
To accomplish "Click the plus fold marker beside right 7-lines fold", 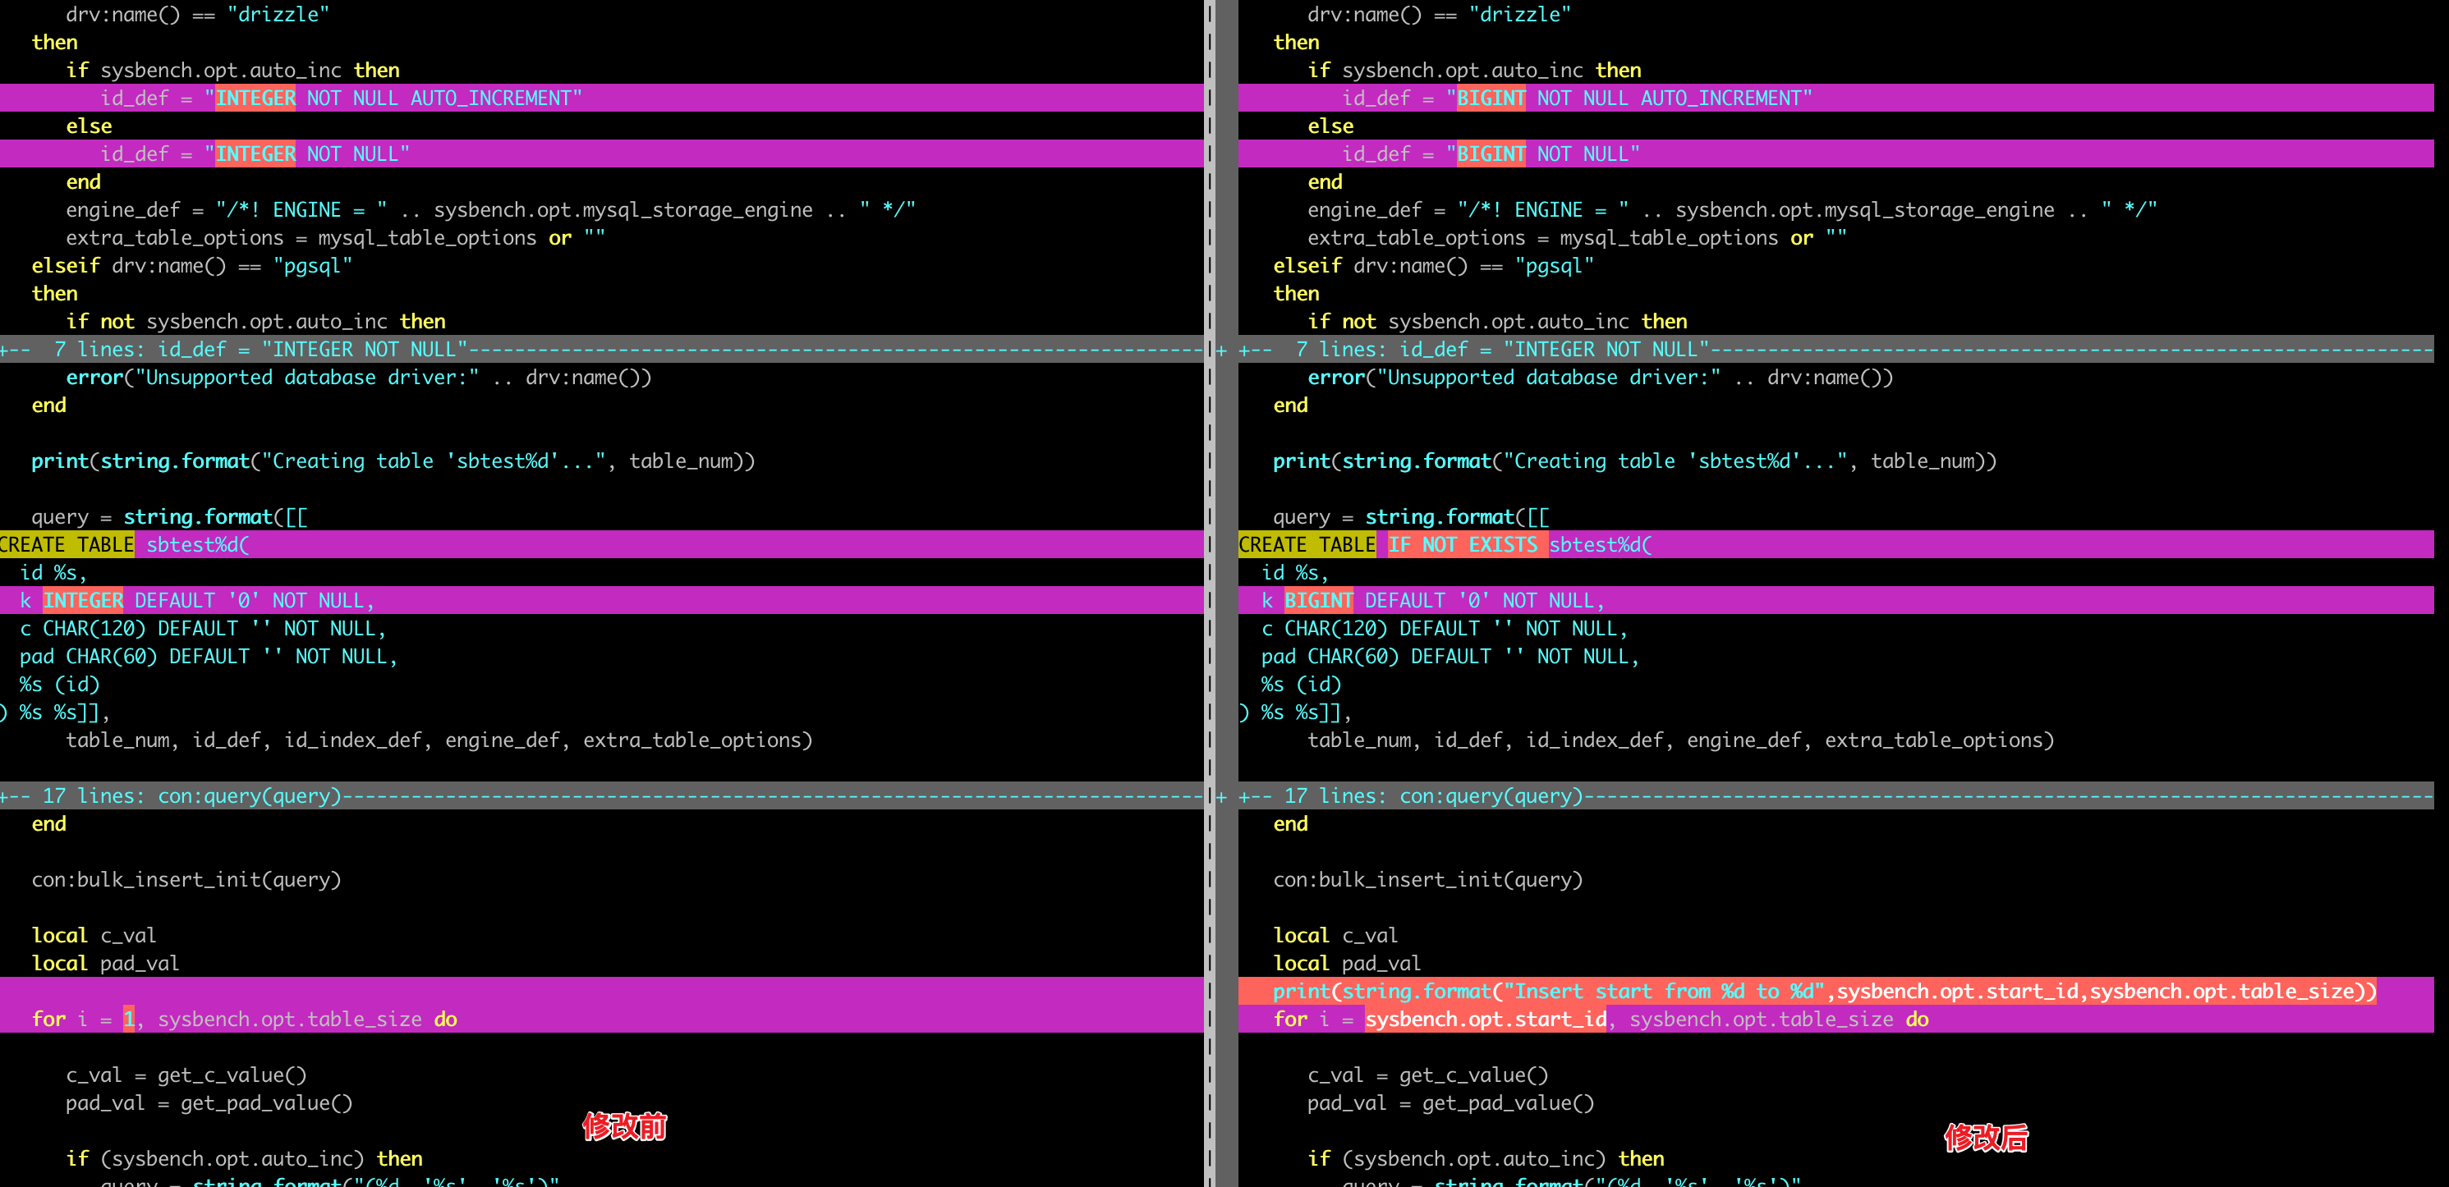I will [x=1222, y=351].
